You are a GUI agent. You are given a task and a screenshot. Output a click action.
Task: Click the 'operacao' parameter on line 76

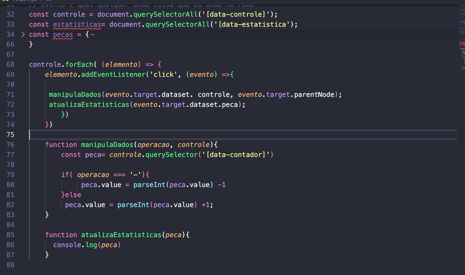coord(154,145)
